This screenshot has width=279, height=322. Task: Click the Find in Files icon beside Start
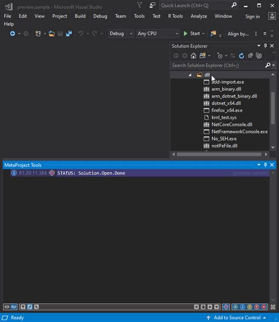click(x=213, y=34)
